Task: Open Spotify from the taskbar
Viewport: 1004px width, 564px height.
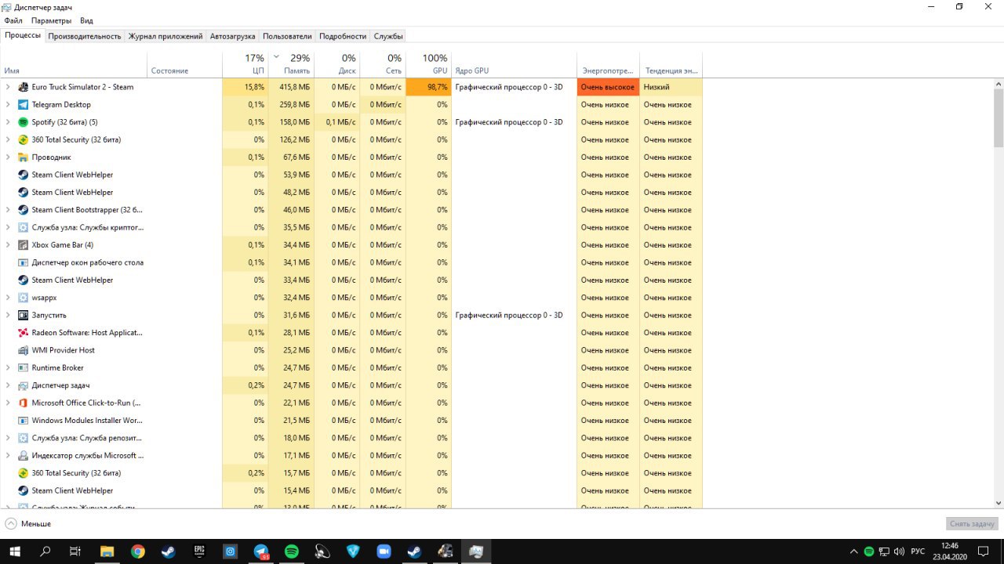Action: 291,551
